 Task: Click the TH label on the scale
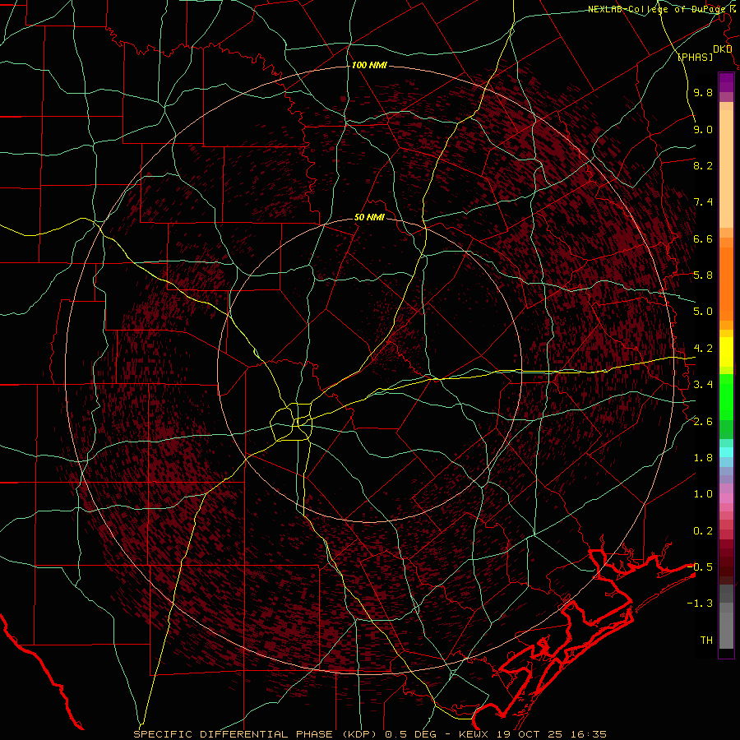pos(706,641)
